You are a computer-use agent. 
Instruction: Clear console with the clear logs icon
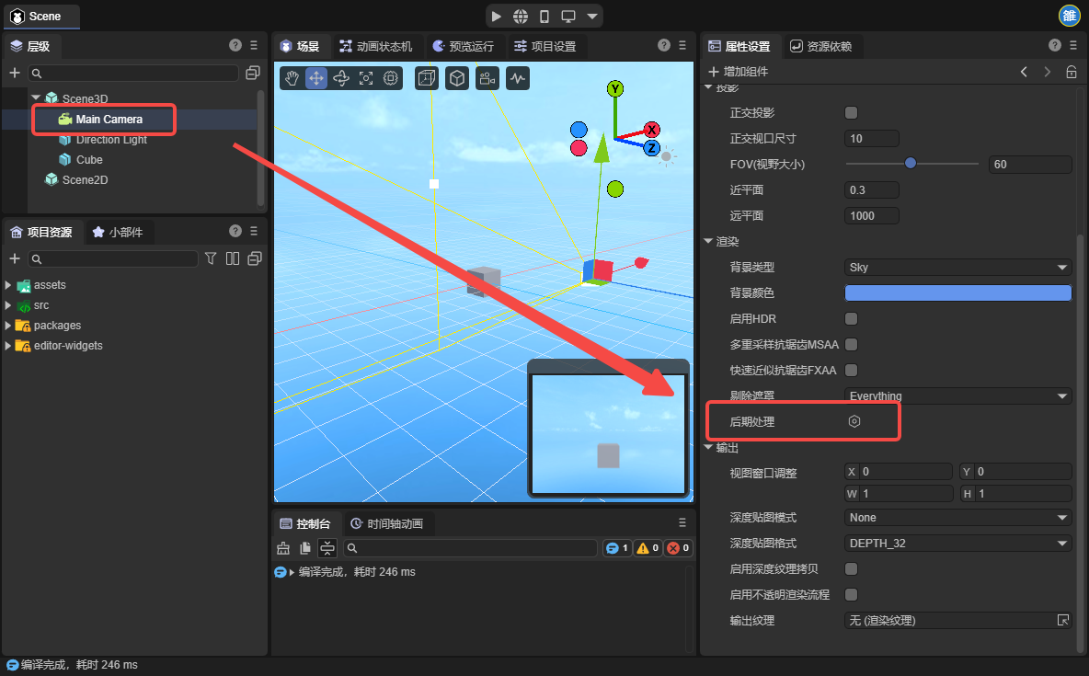tap(283, 548)
